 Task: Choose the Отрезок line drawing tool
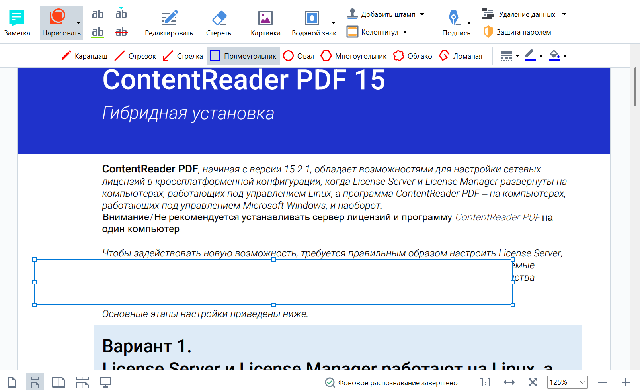[135, 56]
